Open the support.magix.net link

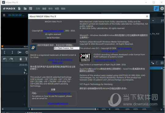(59, 93)
